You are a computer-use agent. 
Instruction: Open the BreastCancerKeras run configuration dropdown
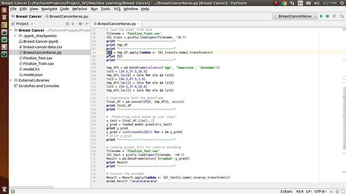(x=295, y=16)
